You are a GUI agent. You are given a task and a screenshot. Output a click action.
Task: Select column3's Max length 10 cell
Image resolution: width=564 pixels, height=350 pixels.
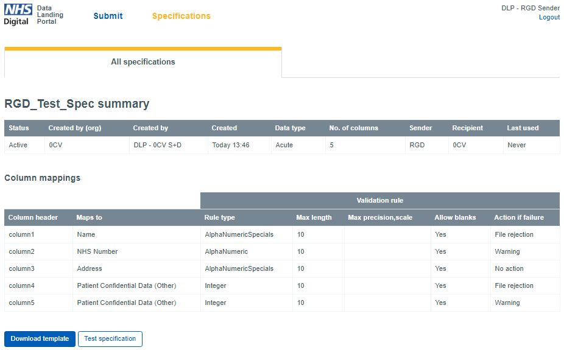click(x=319, y=269)
